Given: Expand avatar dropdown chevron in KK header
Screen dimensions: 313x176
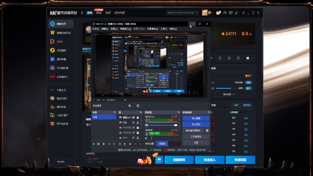Looking at the screenshot, I should click(x=212, y=13).
